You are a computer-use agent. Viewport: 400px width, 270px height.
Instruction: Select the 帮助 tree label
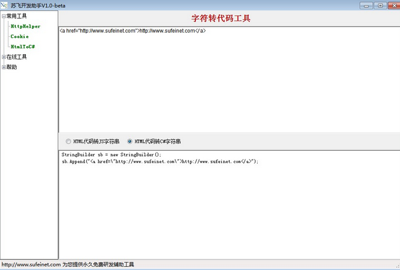pyautogui.click(x=12, y=67)
